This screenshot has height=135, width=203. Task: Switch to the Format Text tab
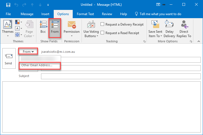point(85,14)
